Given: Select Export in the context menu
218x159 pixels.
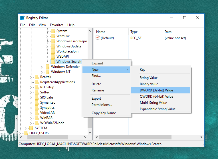Looking at the screenshot, I should (106, 99).
